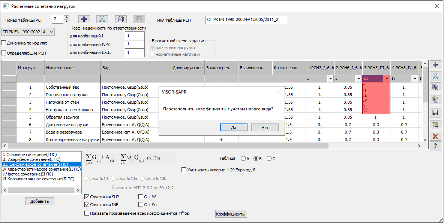Select radio button 'C' for Таблица
Viewport: 444px width, 223px height.
(x=269, y=159)
